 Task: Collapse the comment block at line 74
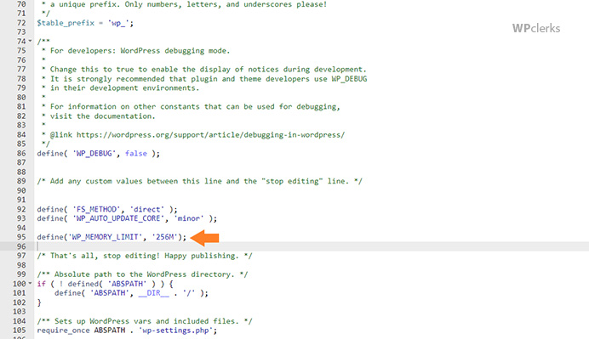tap(30, 41)
